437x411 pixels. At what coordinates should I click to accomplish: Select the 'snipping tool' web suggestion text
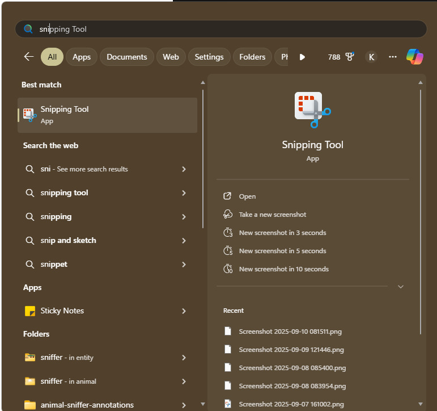coord(65,192)
